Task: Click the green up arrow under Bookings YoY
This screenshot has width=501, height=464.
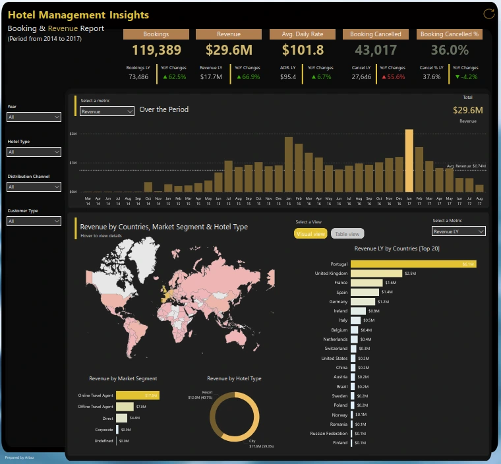Action: [x=165, y=77]
